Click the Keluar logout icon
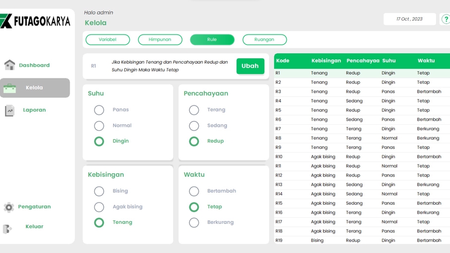This screenshot has height=253, width=450. pyautogui.click(x=7, y=229)
